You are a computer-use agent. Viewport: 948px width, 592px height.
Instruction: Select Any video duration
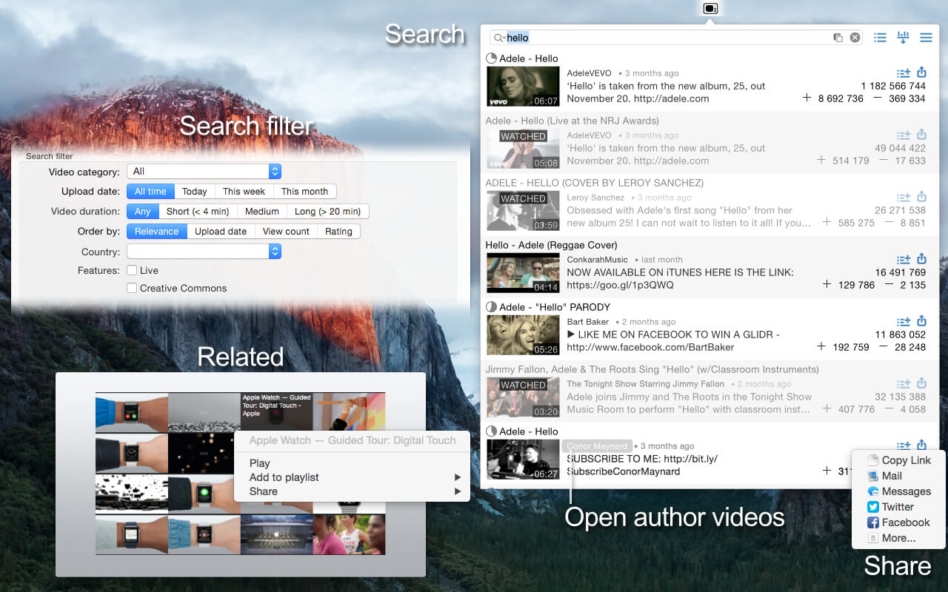pyautogui.click(x=143, y=212)
